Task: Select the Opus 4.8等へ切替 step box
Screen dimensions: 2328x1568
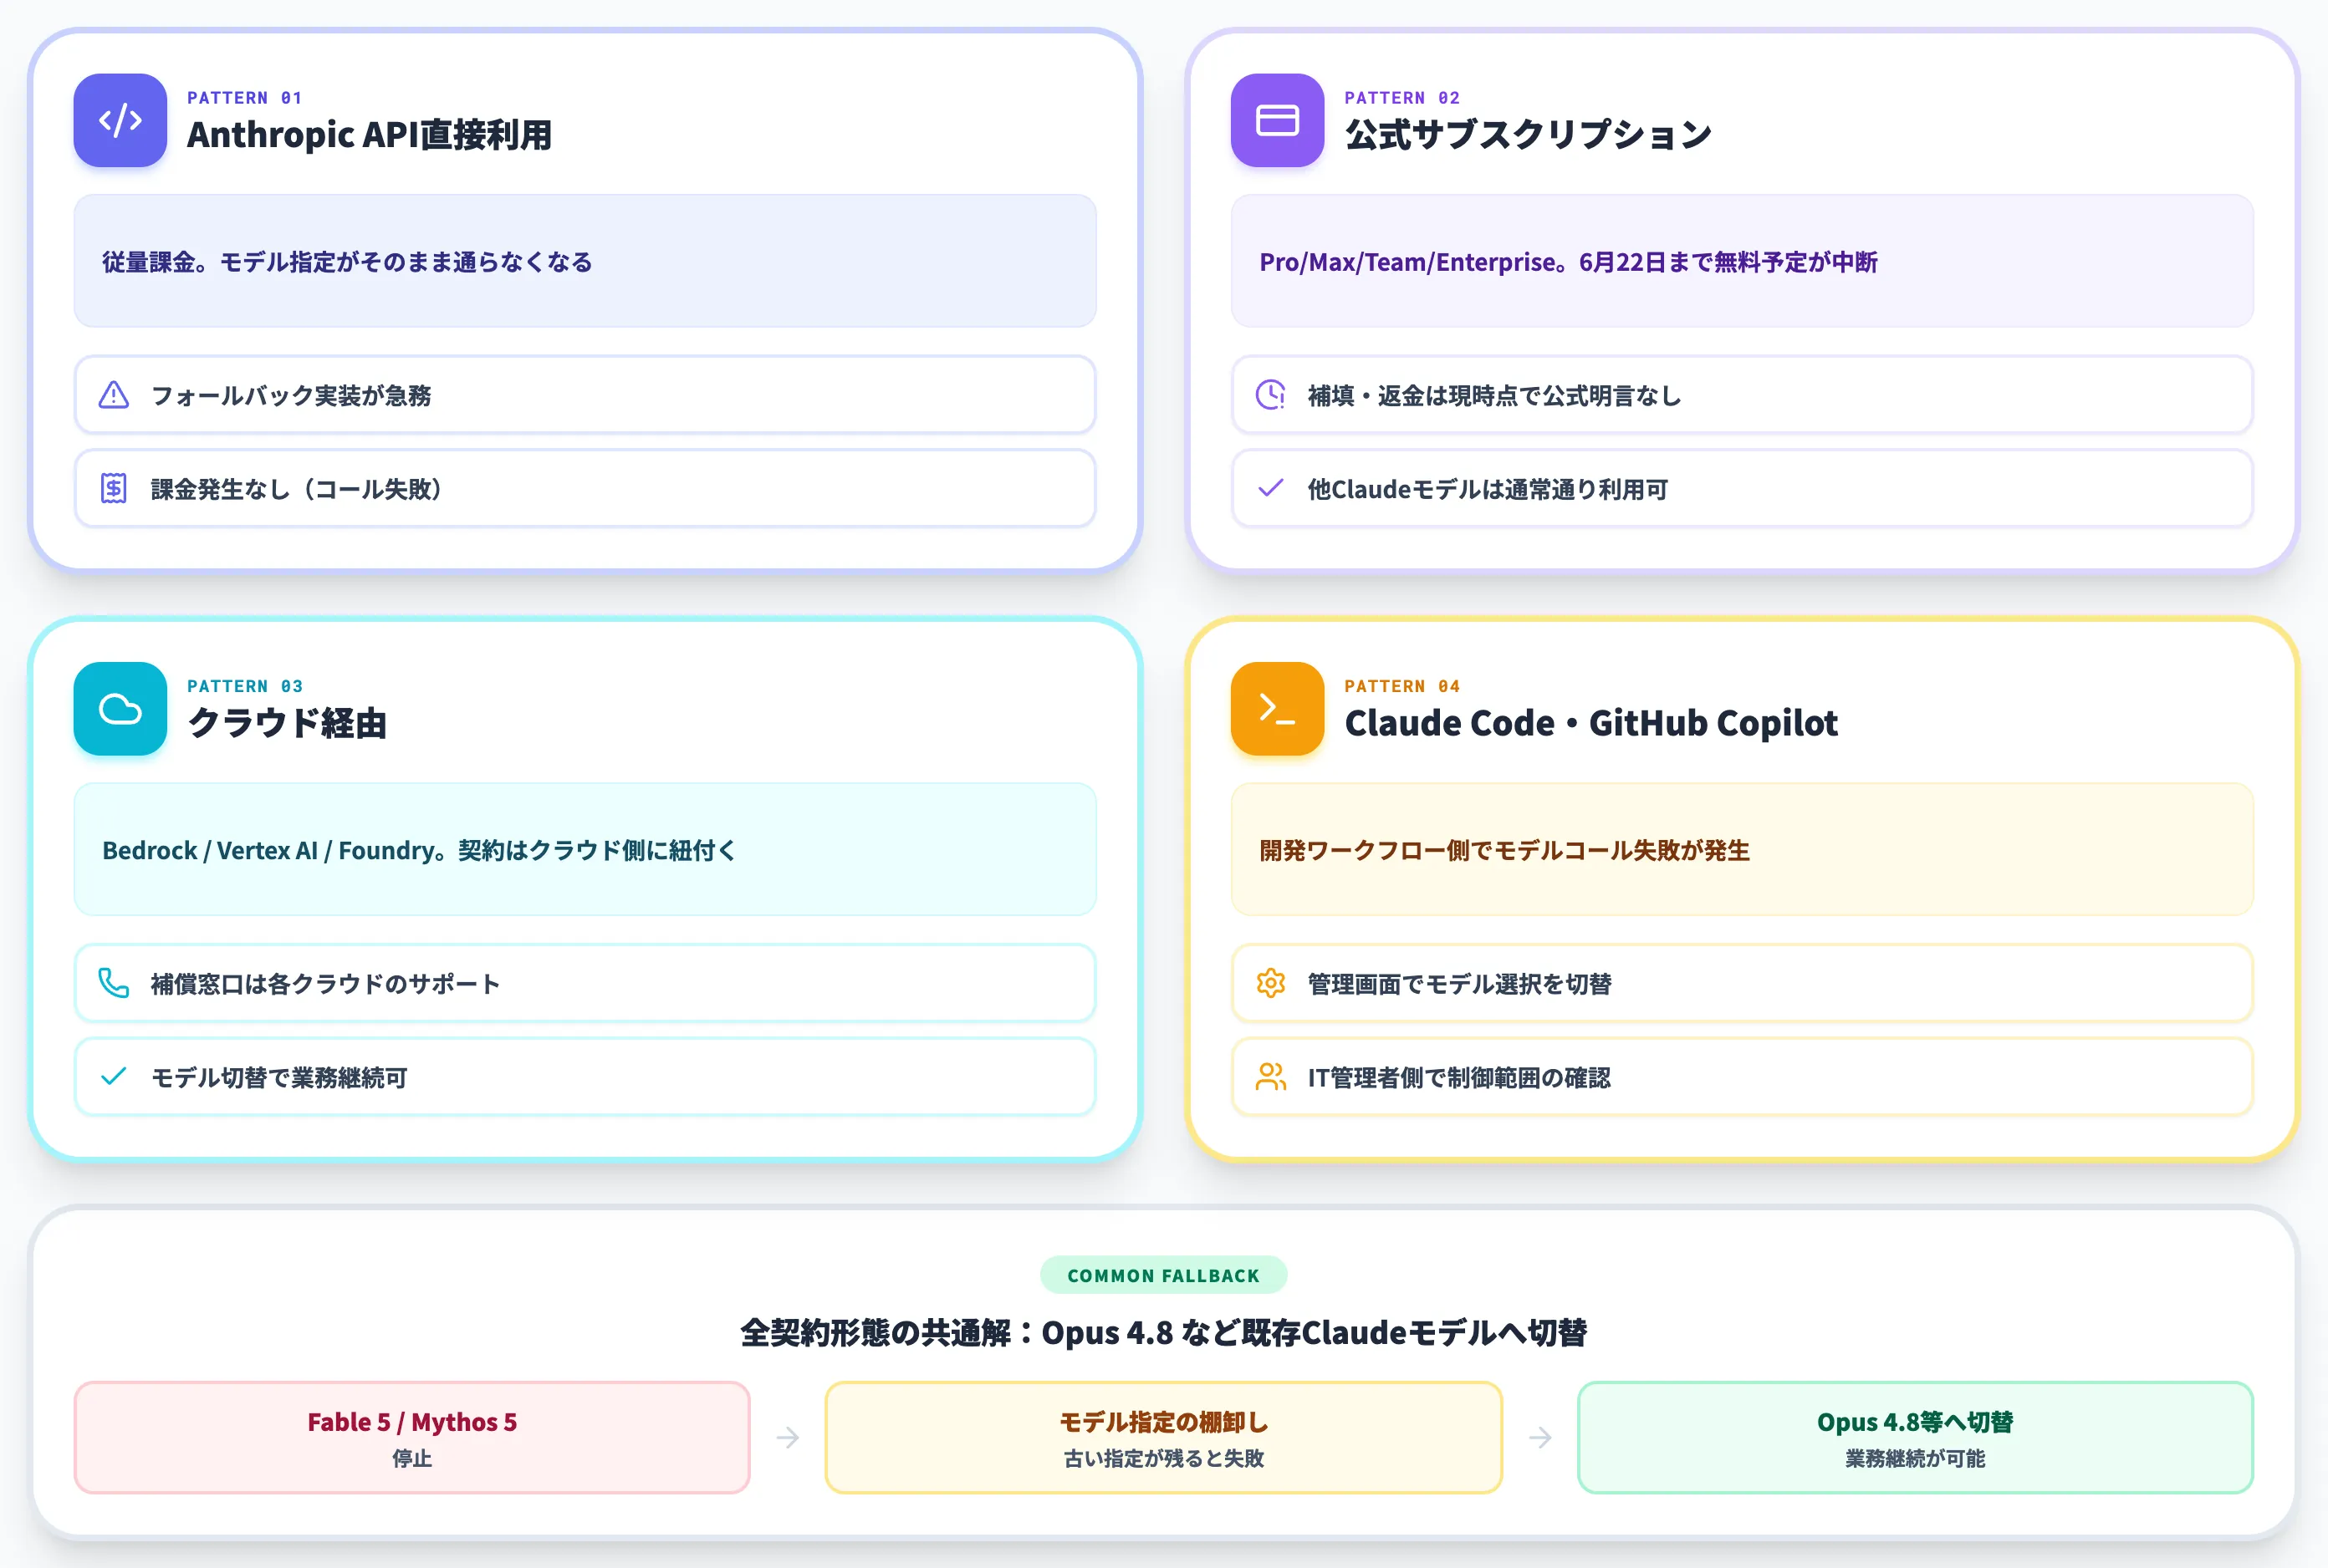Action: point(1915,1438)
